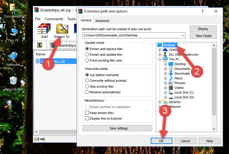Image resolution: width=229 pixels, height=154 pixels.
Task: Select the eventctrlps.dll file row
Action: click(56, 61)
